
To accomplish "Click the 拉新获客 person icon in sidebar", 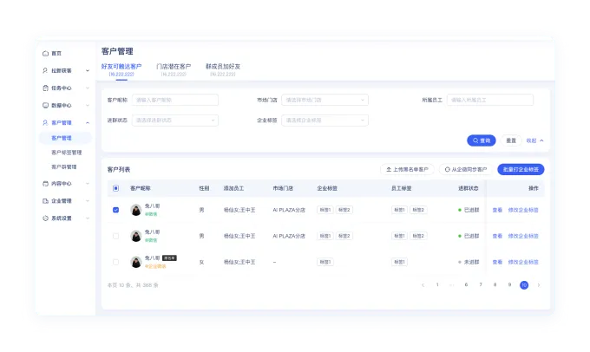I will [x=45, y=70].
